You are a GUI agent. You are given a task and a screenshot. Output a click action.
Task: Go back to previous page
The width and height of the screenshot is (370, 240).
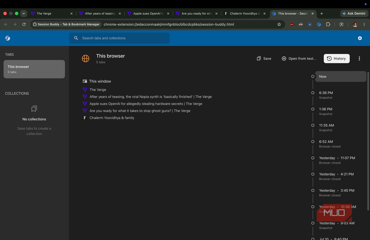coord(6,24)
